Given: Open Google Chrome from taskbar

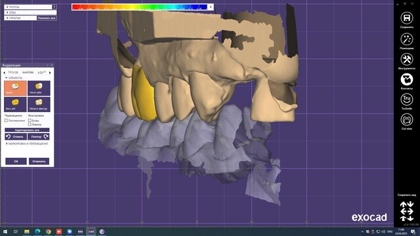Looking at the screenshot, I should point(48,231).
